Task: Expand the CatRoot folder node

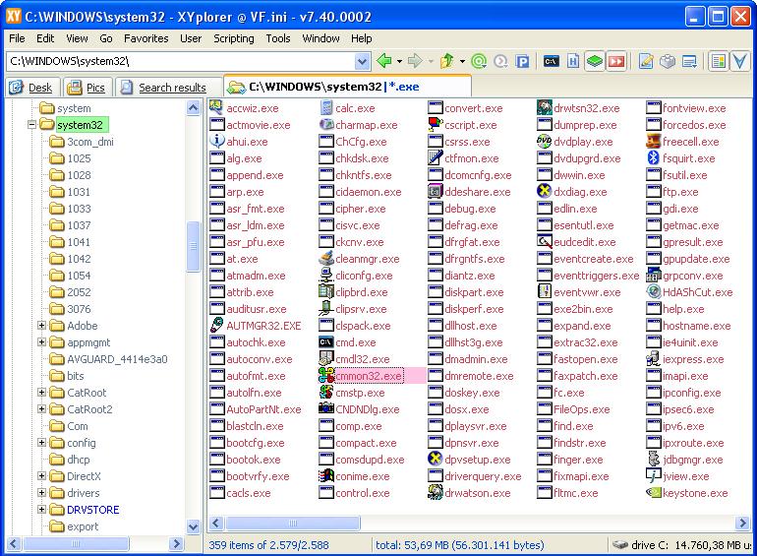Action: point(41,393)
